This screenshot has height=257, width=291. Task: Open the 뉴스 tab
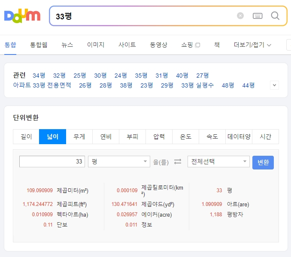[x=67, y=45]
